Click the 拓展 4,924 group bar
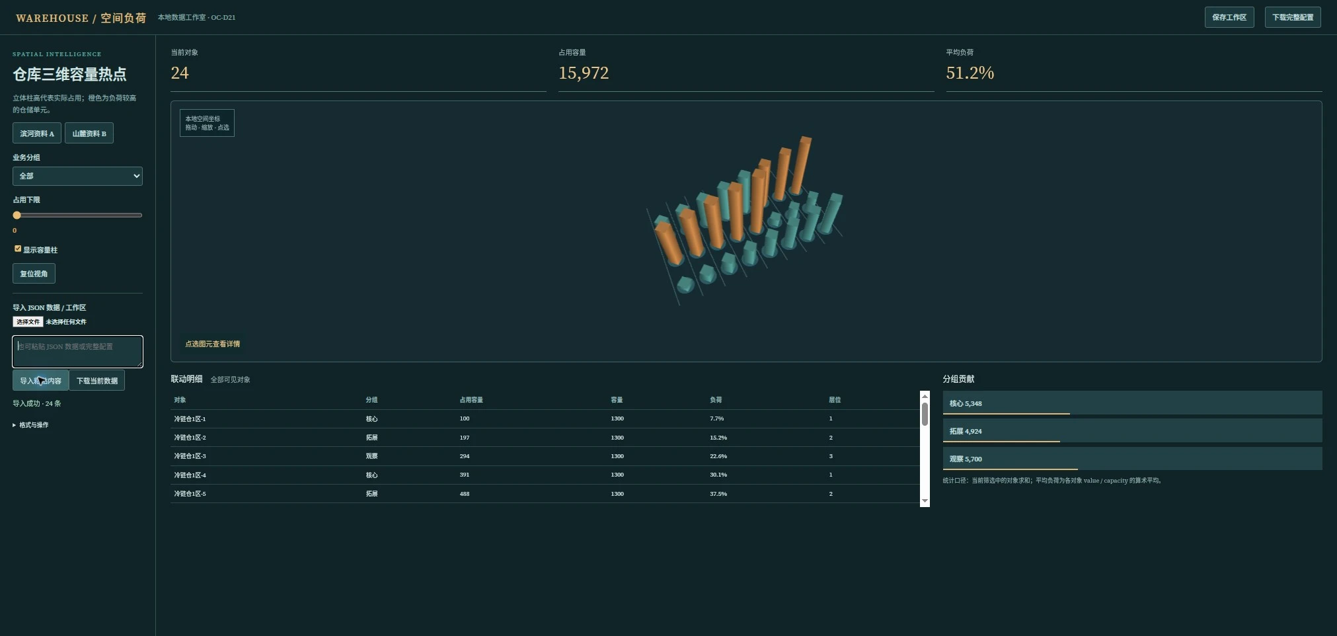This screenshot has width=1337, height=636. pyautogui.click(x=1132, y=430)
